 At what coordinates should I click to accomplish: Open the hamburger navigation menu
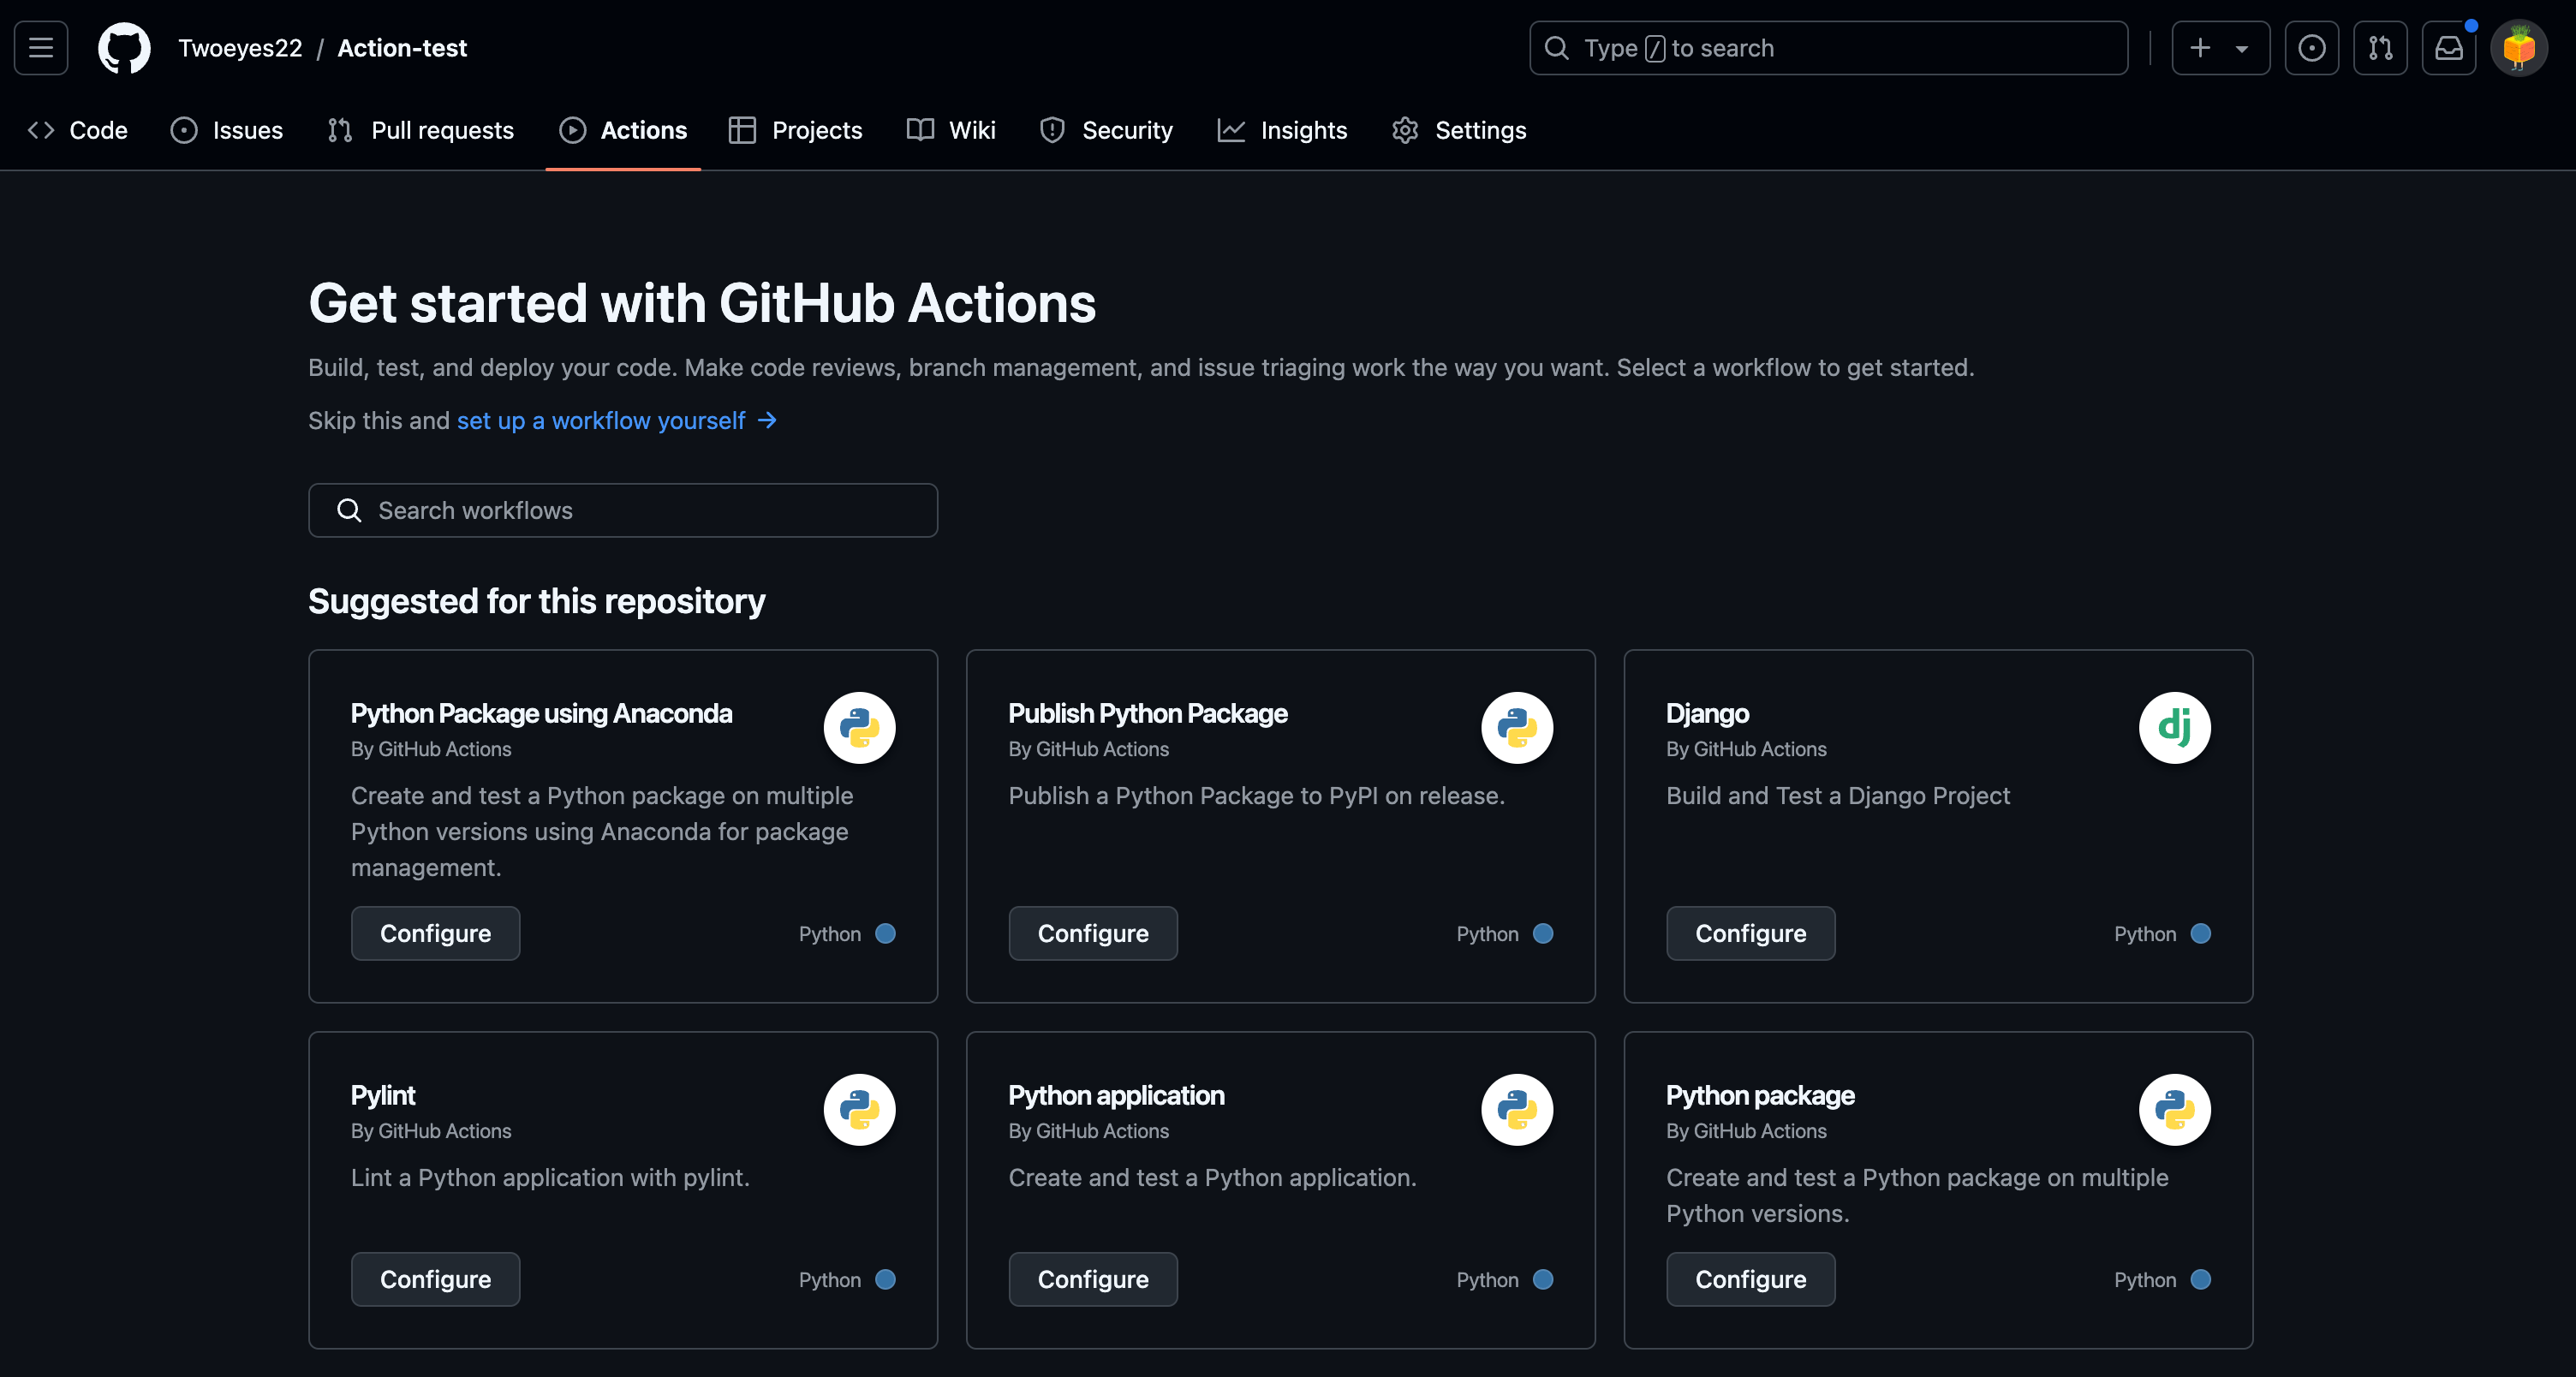coord(41,48)
